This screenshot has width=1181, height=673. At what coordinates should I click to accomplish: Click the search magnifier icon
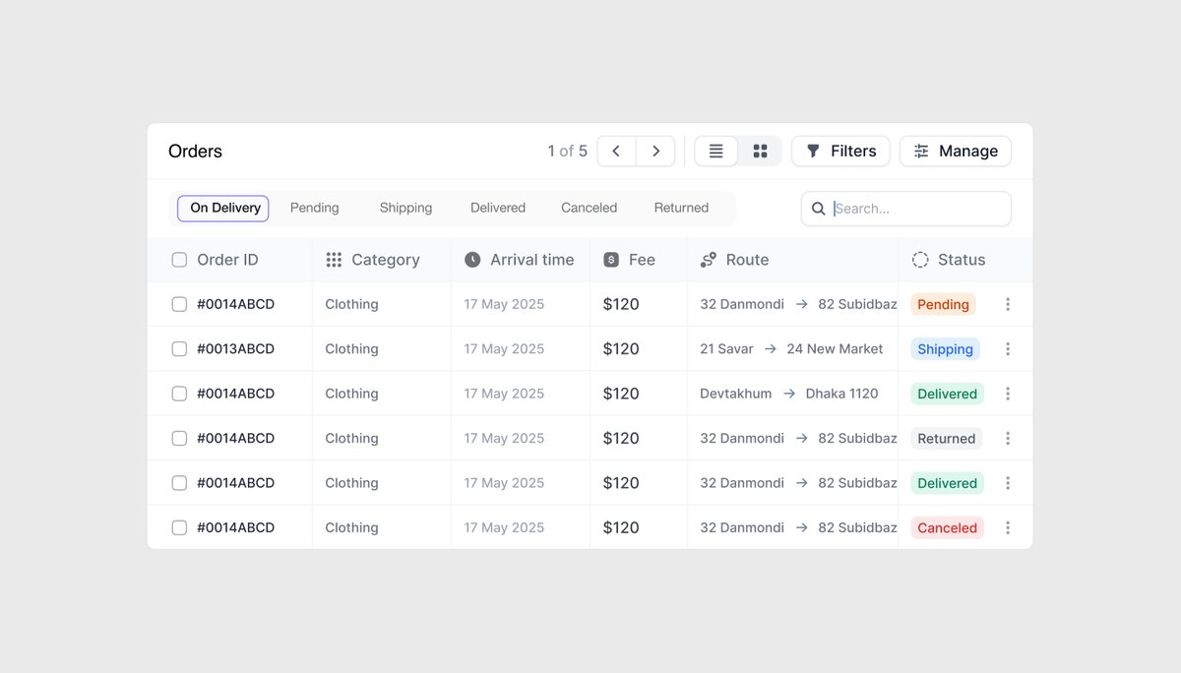coord(818,209)
